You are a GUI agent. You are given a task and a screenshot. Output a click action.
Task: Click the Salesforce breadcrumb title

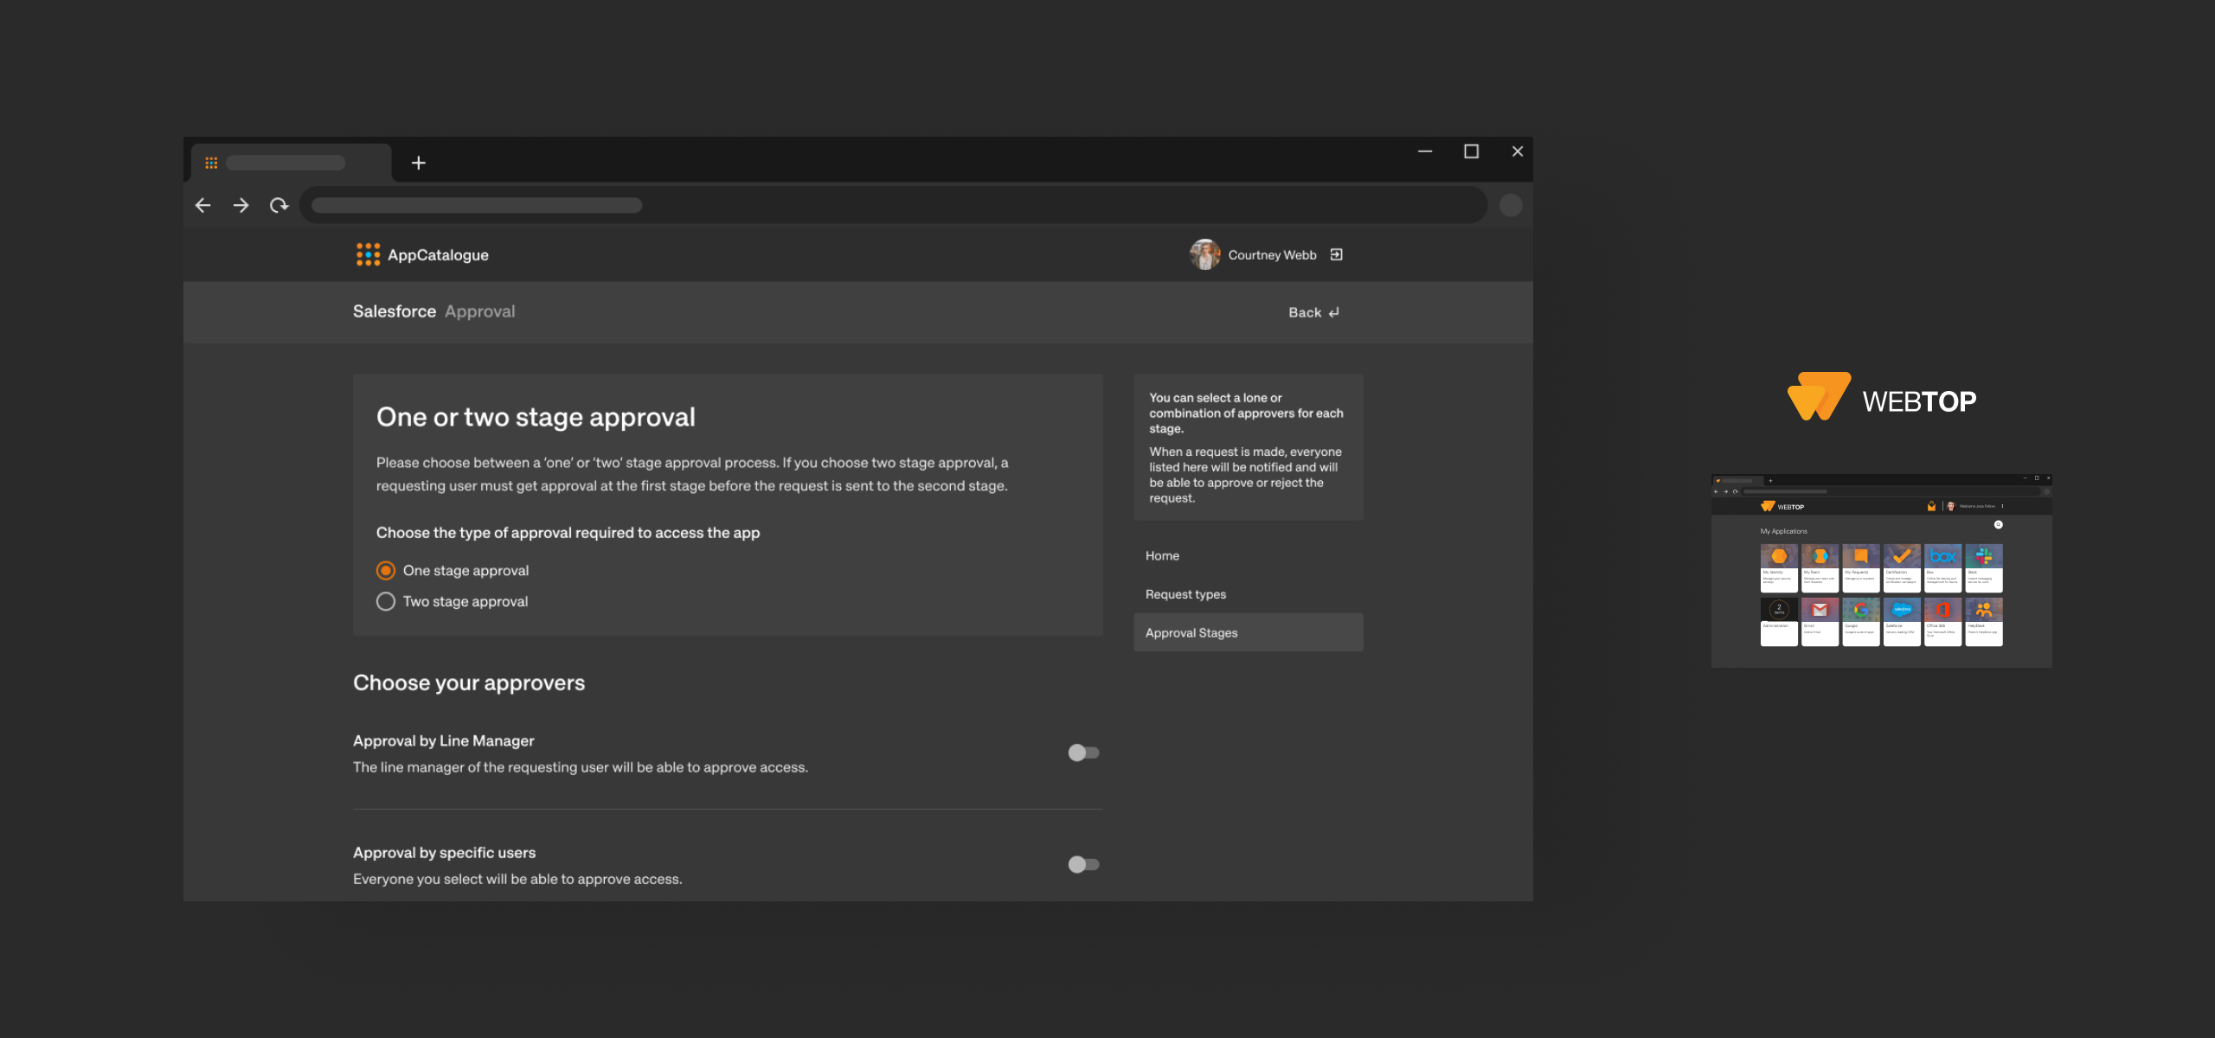tap(395, 311)
